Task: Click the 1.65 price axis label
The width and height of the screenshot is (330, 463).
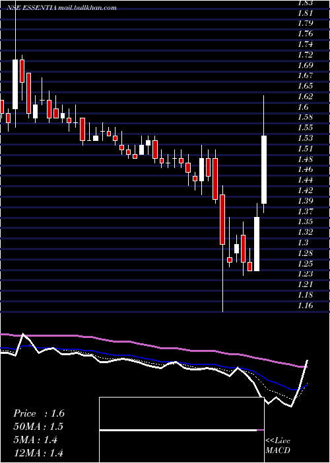Action: coord(305,86)
